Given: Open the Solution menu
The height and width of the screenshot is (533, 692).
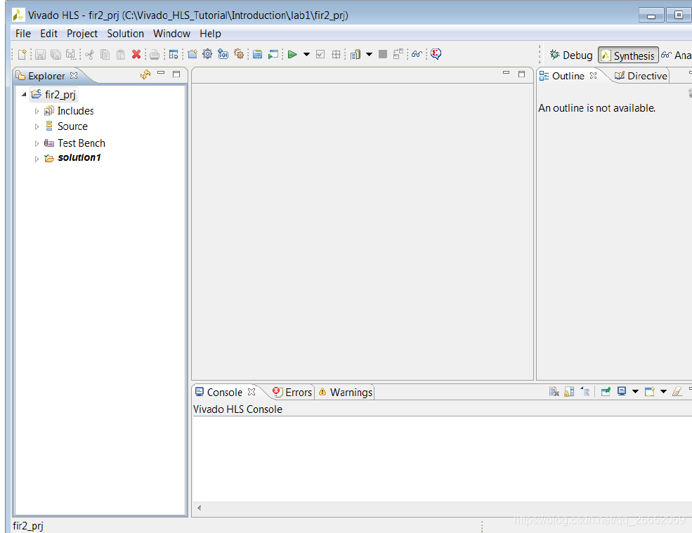Looking at the screenshot, I should pyautogui.click(x=125, y=34).
